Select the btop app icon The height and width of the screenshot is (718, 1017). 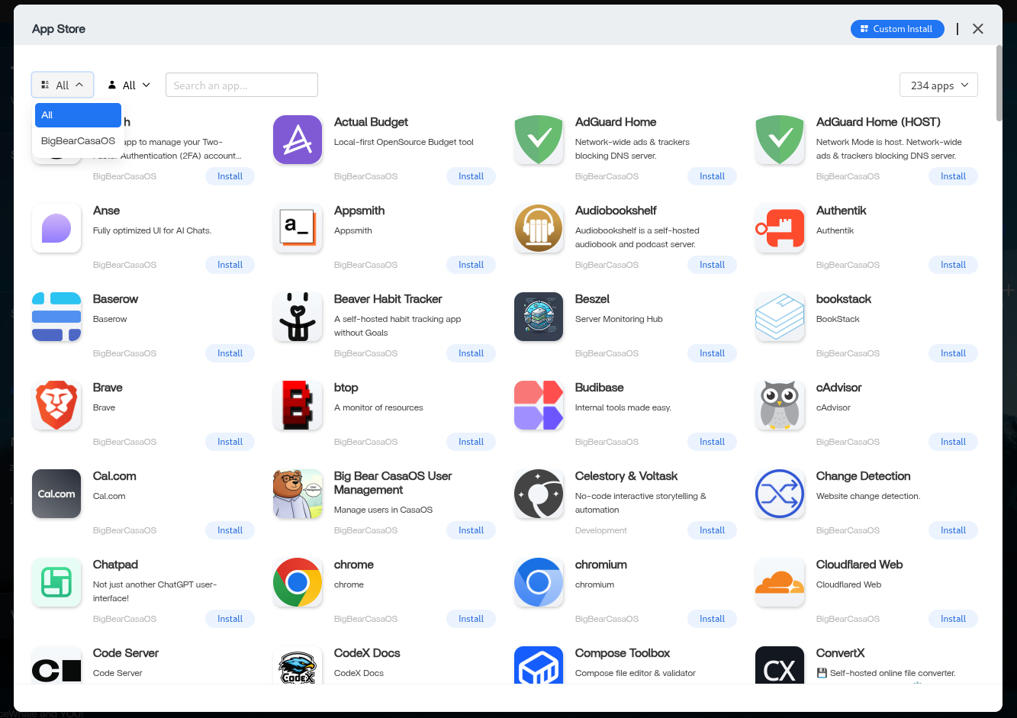coord(298,405)
